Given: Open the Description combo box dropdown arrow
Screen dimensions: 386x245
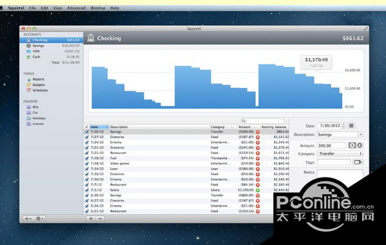Looking at the screenshot, I should click(x=361, y=134).
